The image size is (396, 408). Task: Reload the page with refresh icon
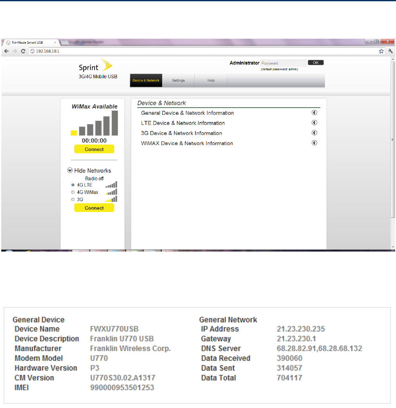pos(23,51)
